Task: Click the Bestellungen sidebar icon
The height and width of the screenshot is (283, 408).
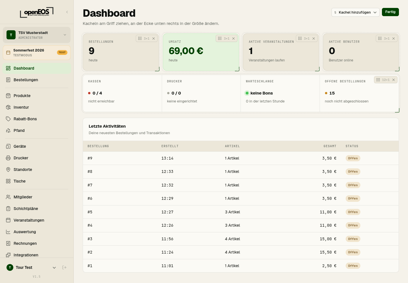Action: point(8,80)
